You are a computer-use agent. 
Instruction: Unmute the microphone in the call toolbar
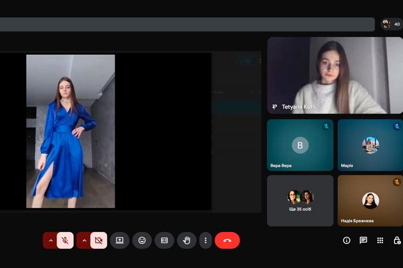(x=65, y=240)
